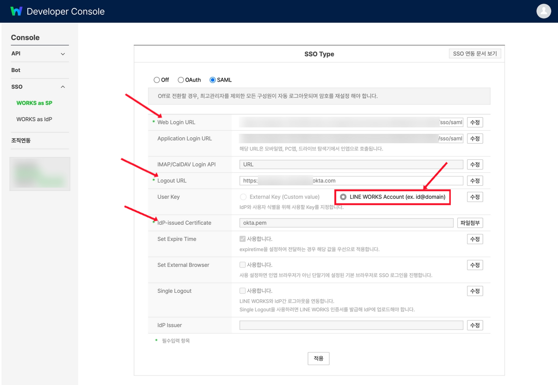Toggle the Set Expire Time checkbox
The width and height of the screenshot is (558, 385).
[243, 239]
